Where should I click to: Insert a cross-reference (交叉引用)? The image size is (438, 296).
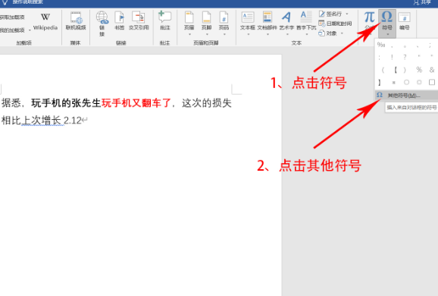pyautogui.click(x=139, y=21)
